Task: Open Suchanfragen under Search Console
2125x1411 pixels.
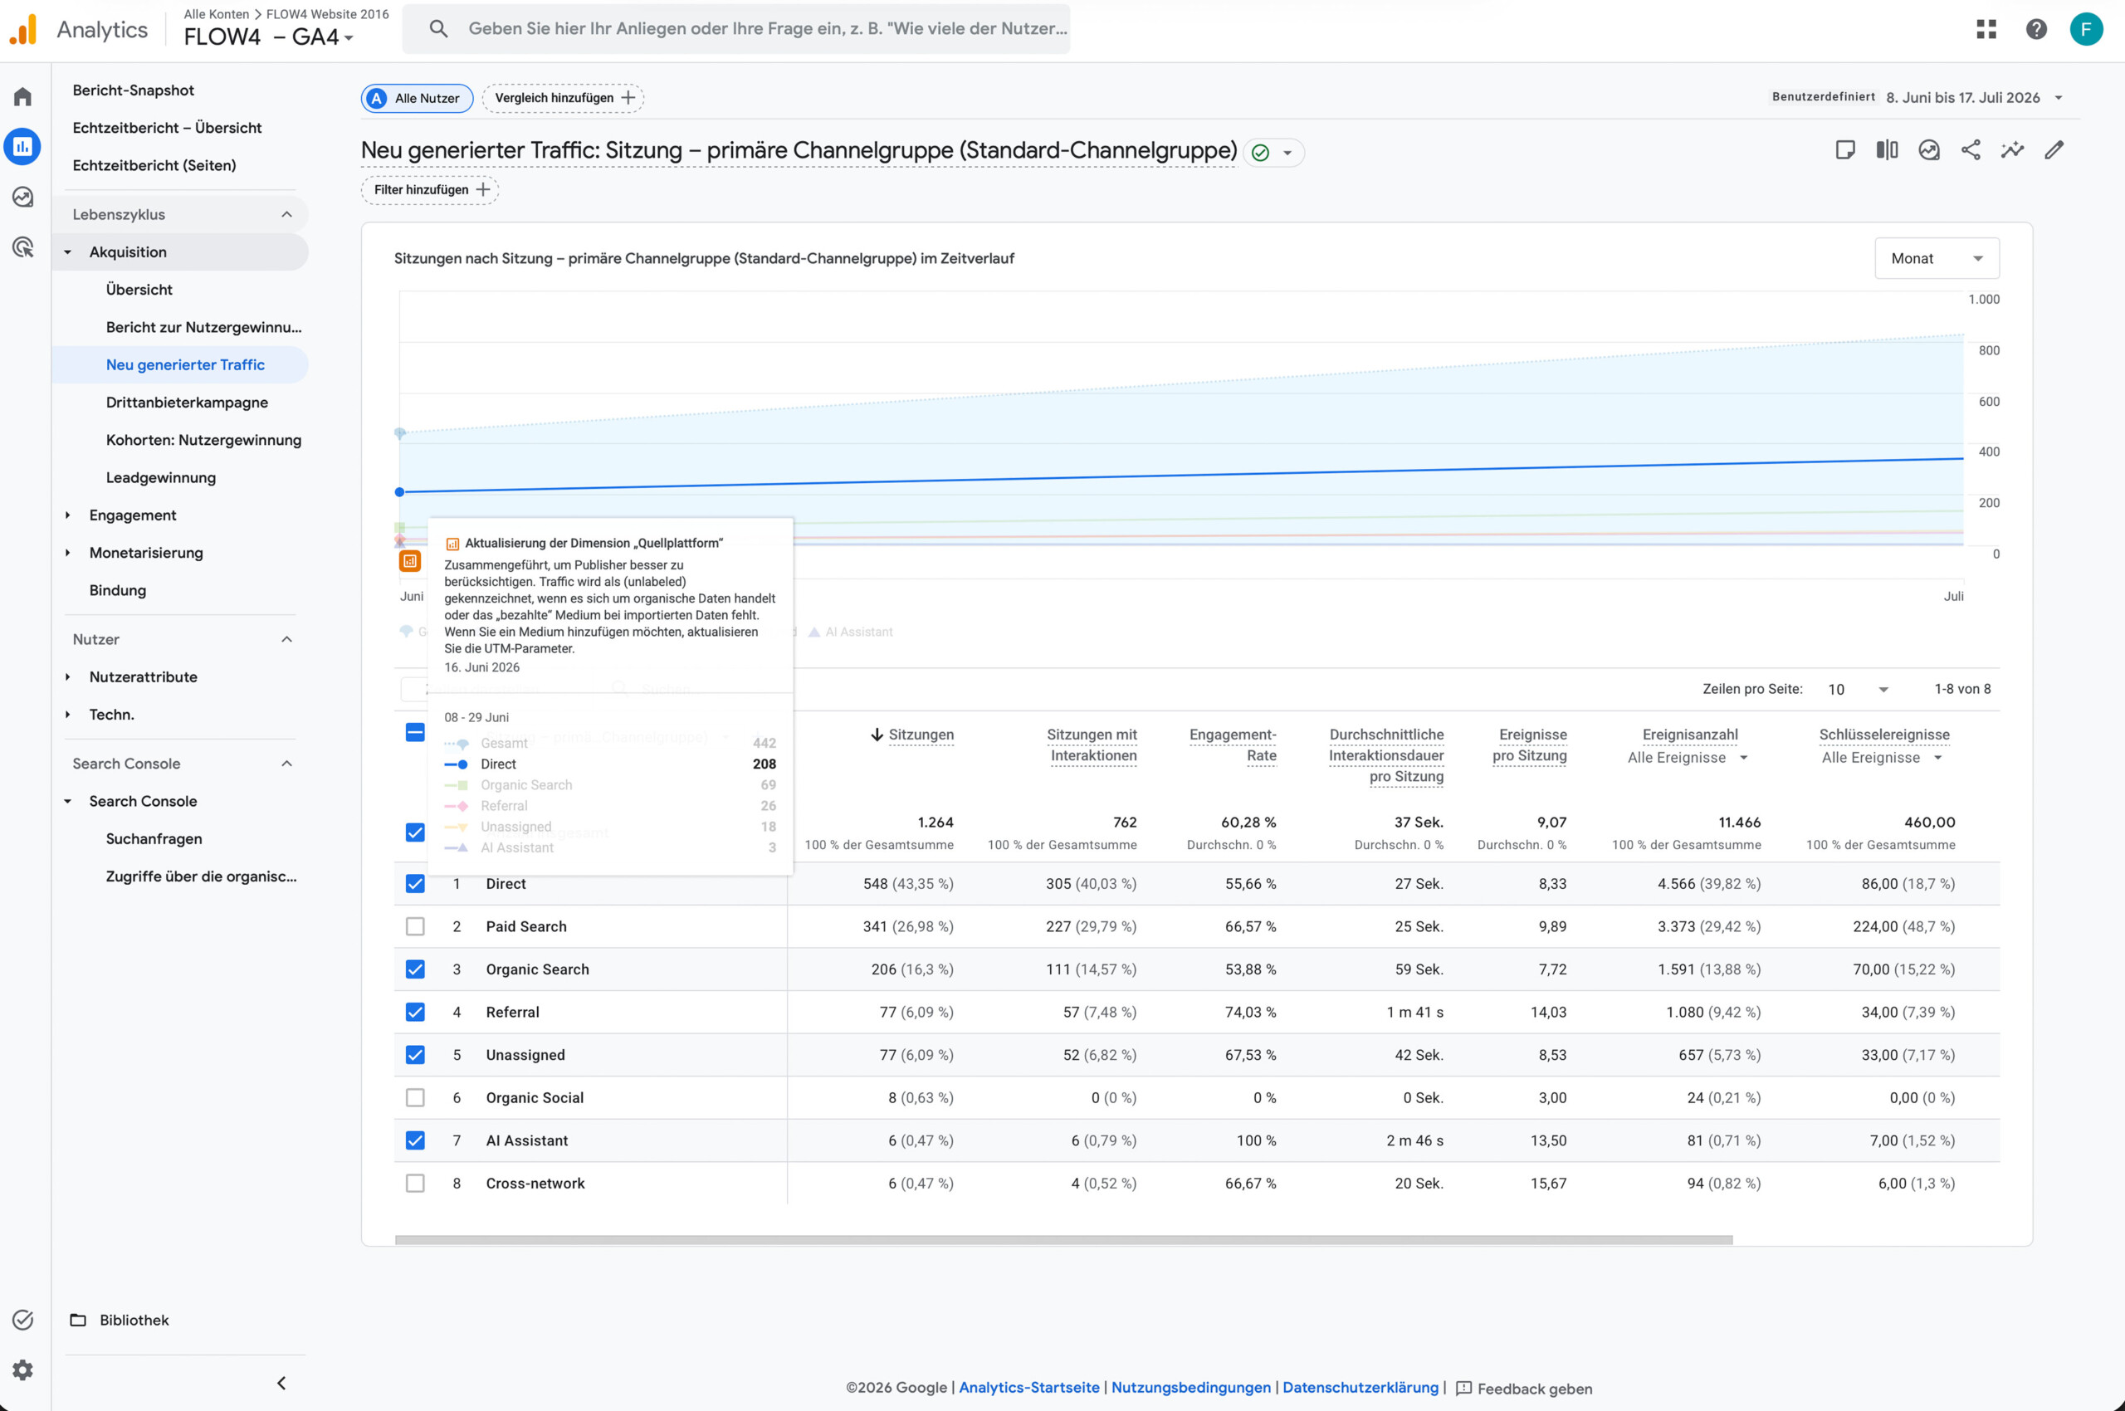Action: click(x=154, y=838)
